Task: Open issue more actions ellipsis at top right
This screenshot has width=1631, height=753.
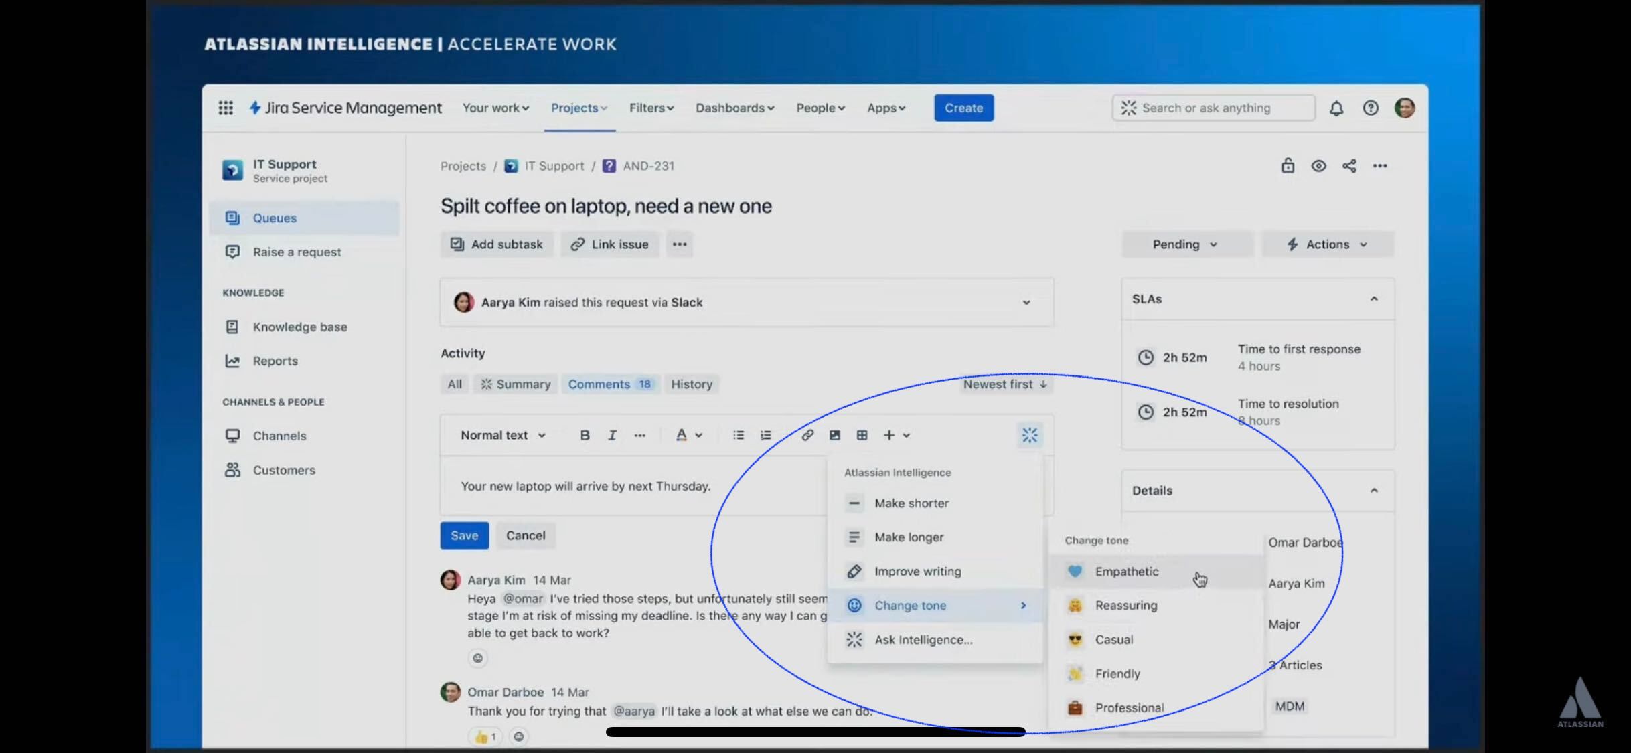Action: tap(1380, 166)
